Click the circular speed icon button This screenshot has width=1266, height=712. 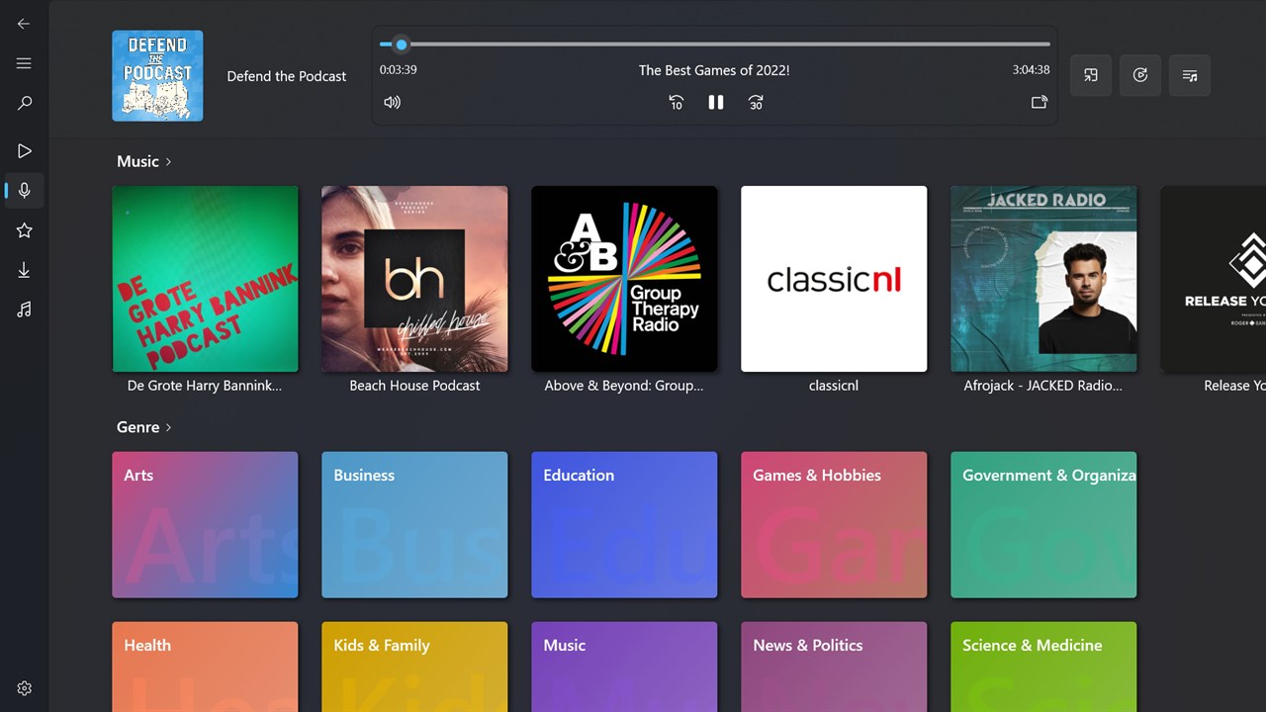pyautogui.click(x=1140, y=75)
